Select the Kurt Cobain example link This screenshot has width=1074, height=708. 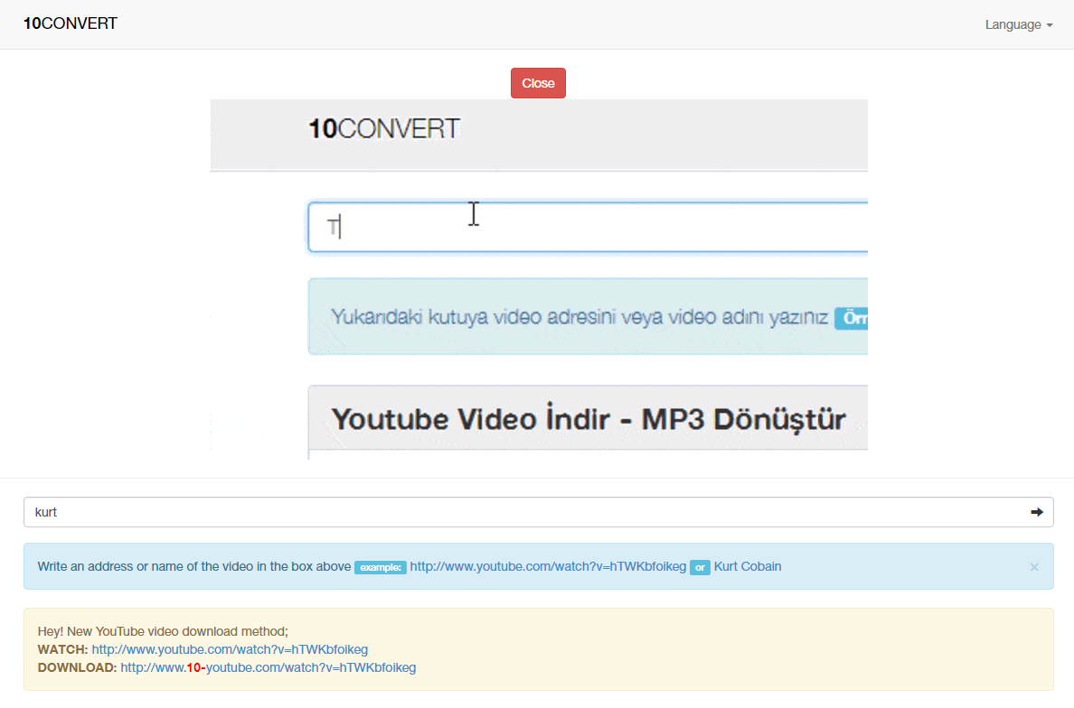(x=748, y=567)
